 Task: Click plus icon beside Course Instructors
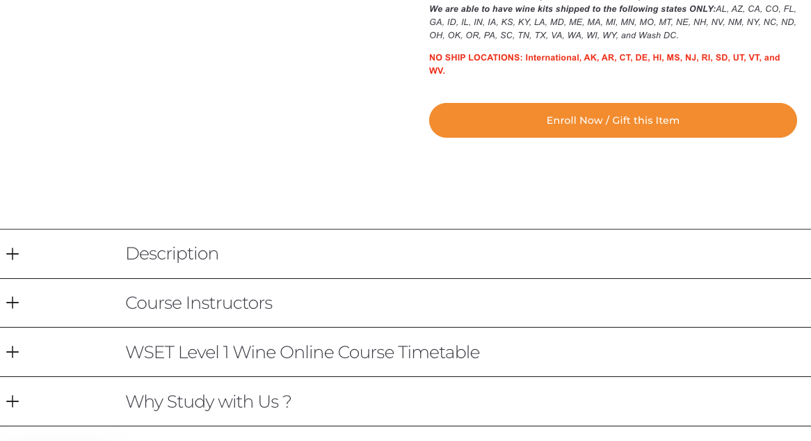point(13,303)
